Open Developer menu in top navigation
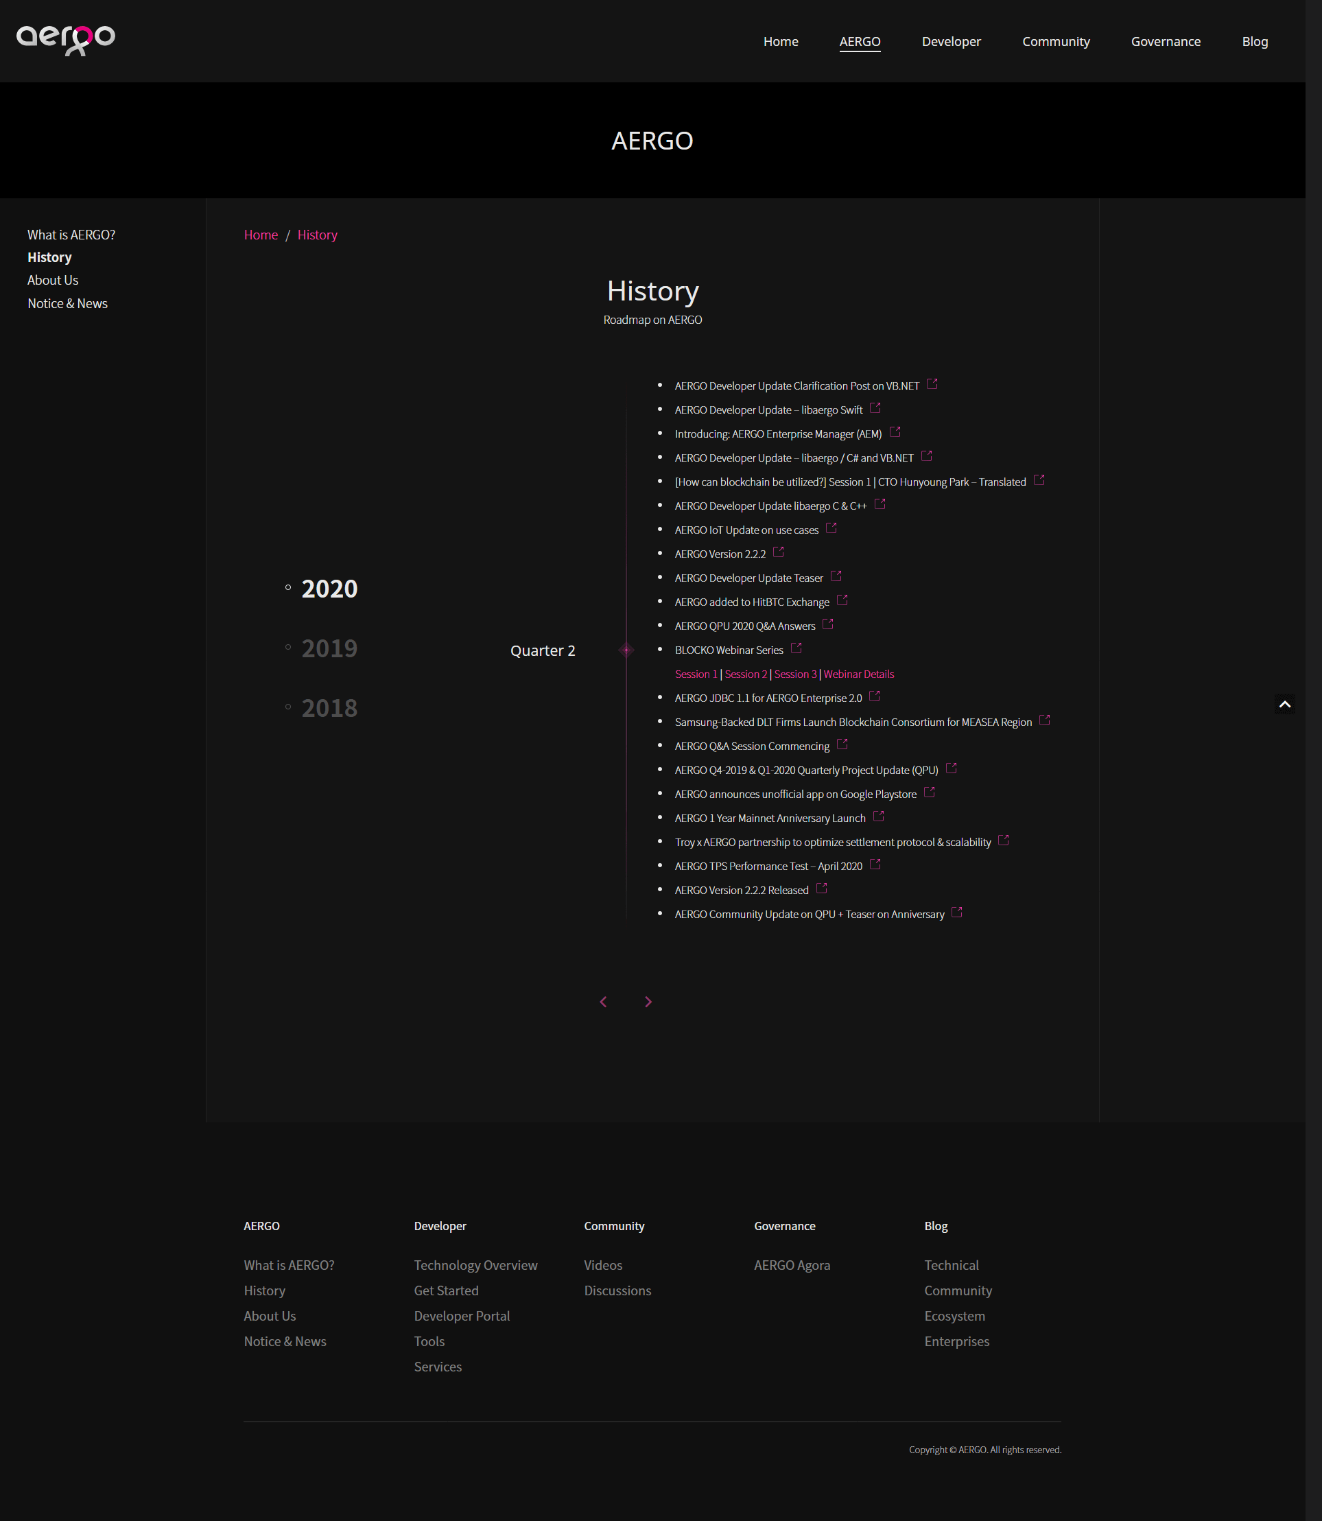Screen dimensions: 1322x1521 pyautogui.click(x=951, y=41)
